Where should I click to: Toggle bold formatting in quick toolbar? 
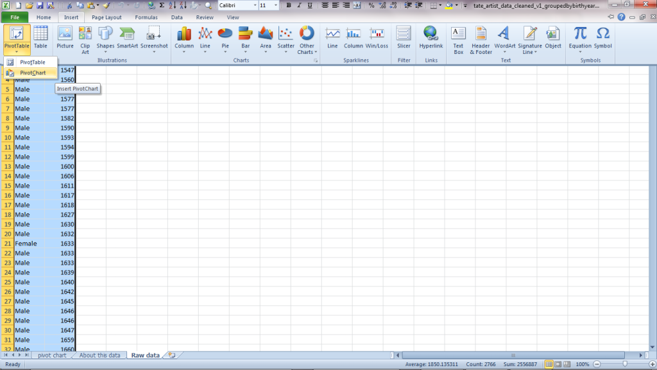(x=289, y=5)
